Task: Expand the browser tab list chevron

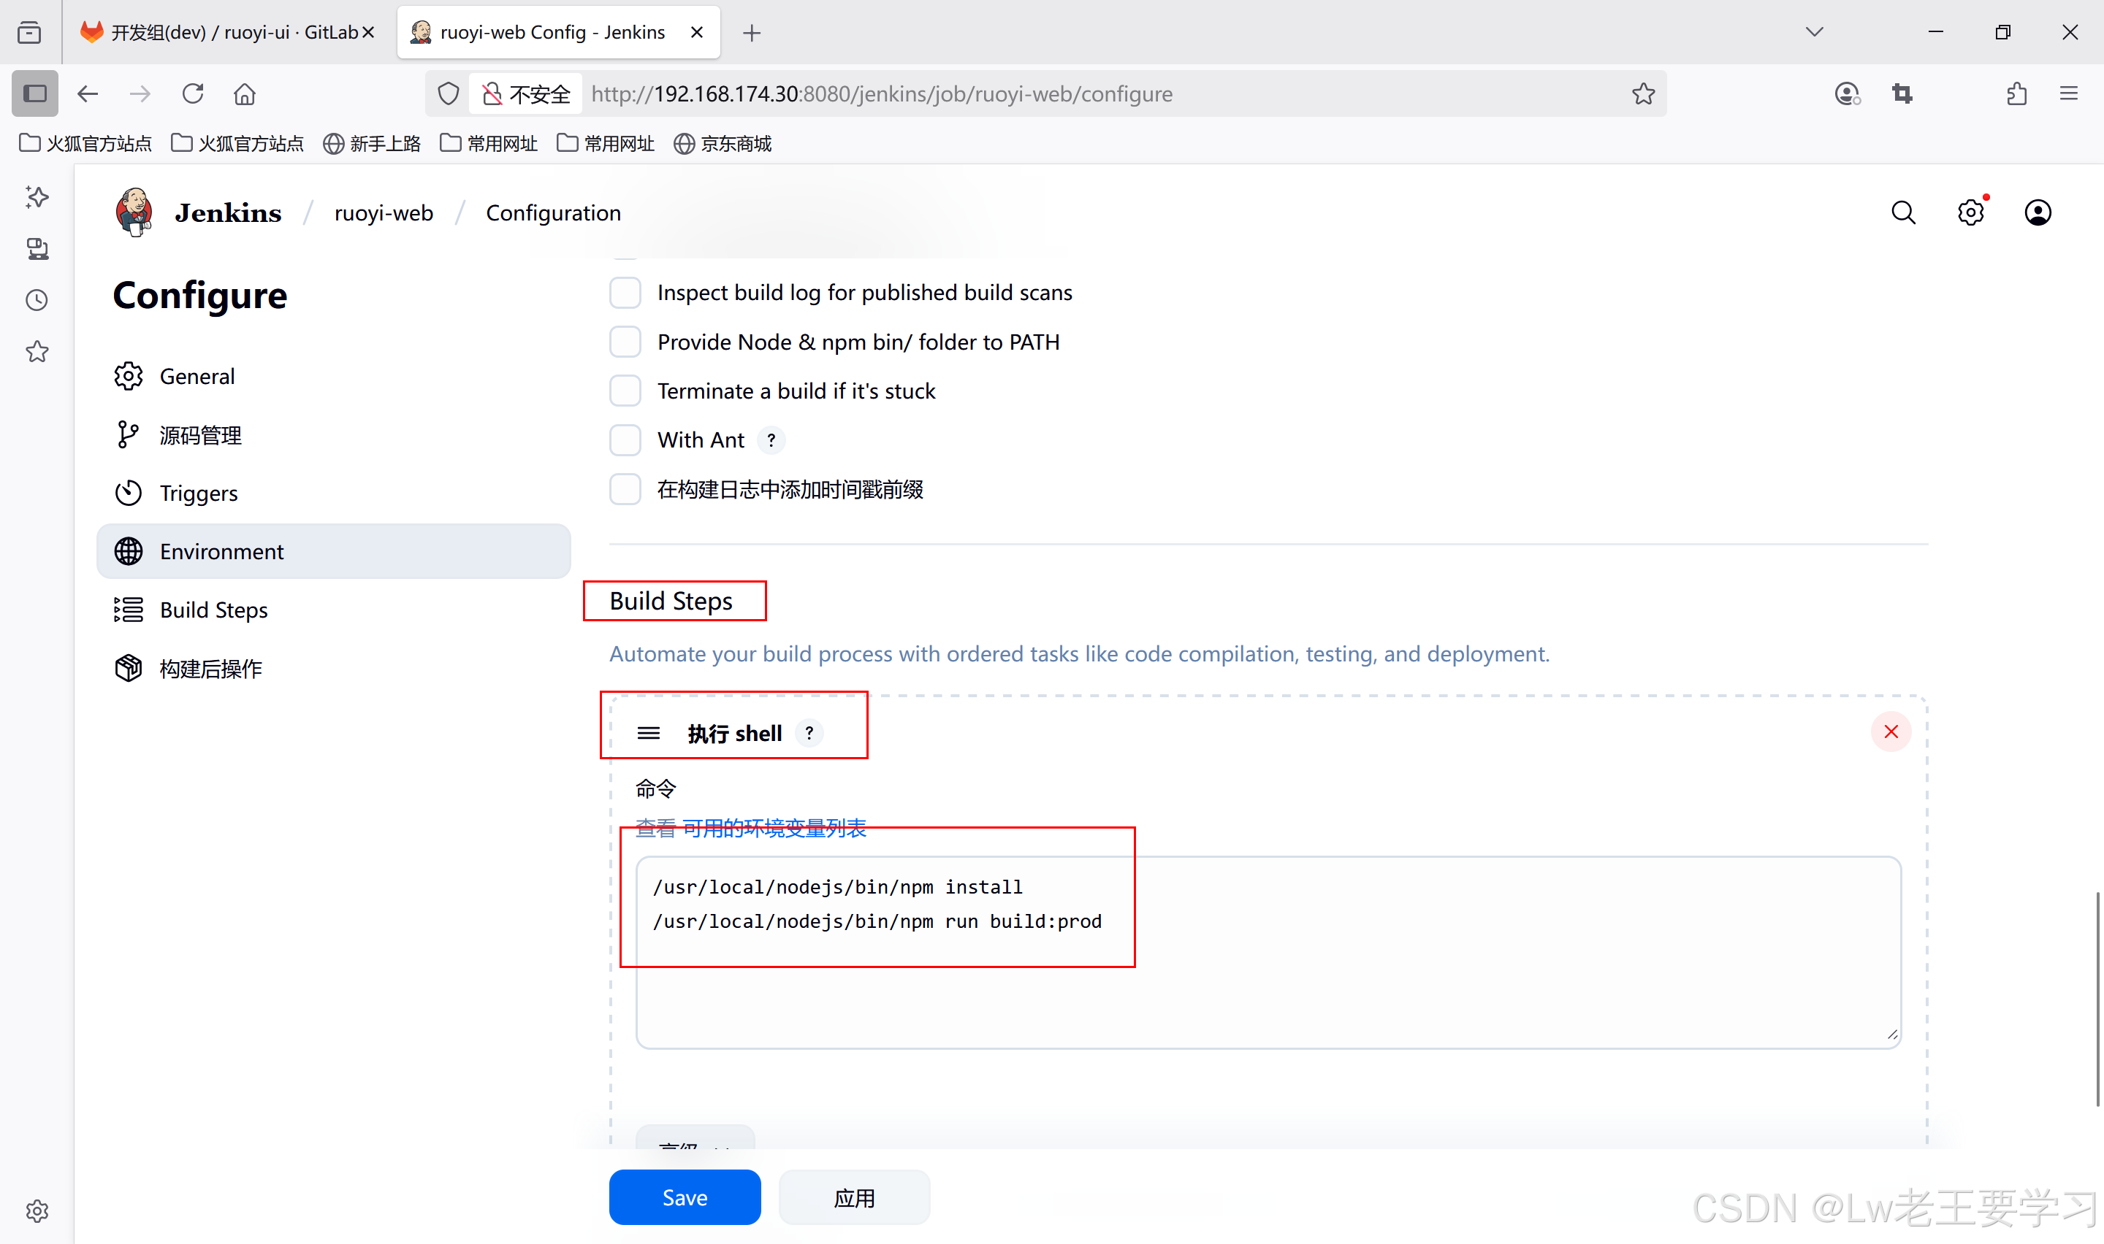Action: point(1814,32)
